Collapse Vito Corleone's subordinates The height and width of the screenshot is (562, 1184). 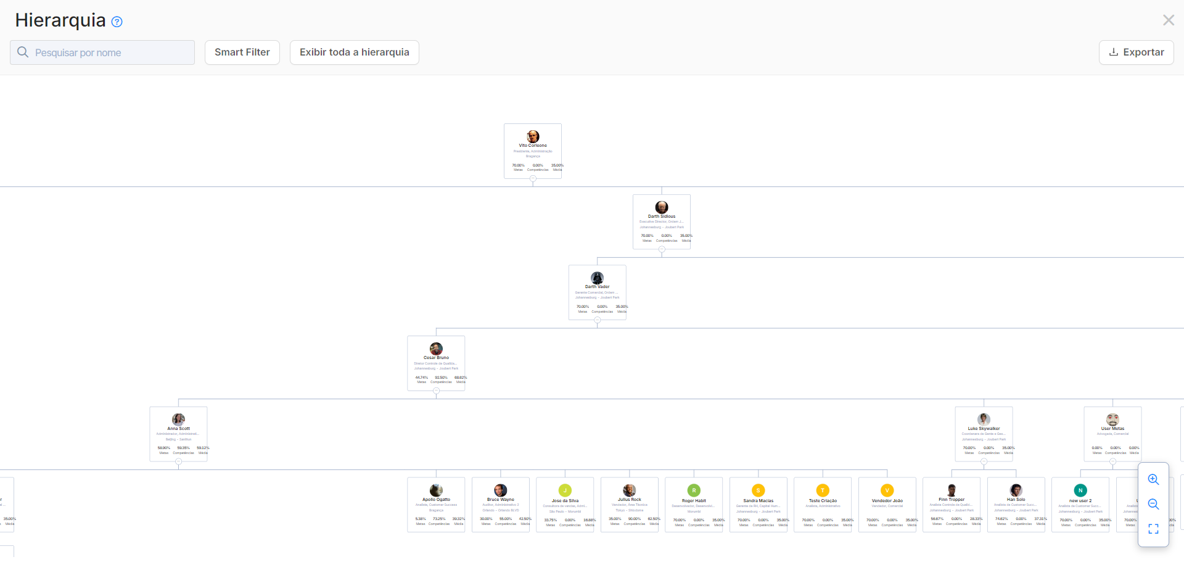pyautogui.click(x=533, y=178)
